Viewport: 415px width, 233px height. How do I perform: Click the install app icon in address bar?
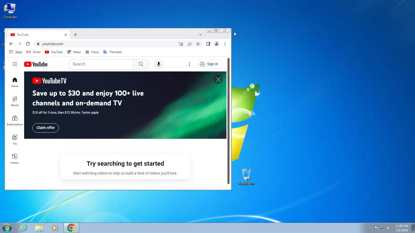(x=181, y=44)
